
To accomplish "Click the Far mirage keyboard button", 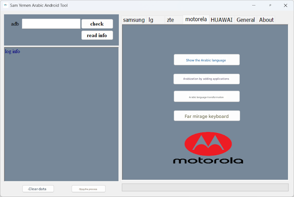I will point(207,116).
